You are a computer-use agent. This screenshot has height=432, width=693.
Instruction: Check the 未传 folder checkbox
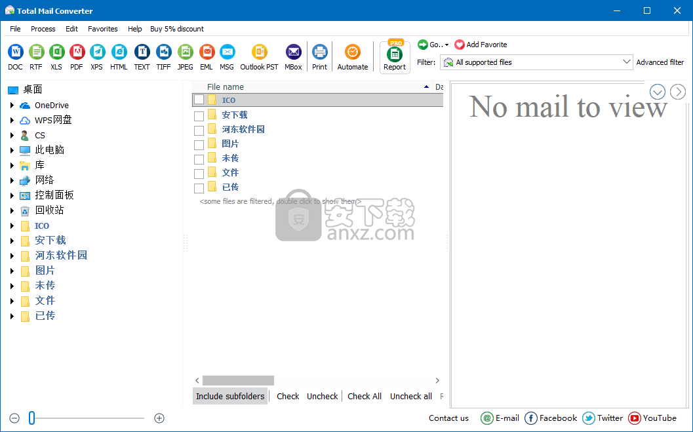(x=199, y=159)
